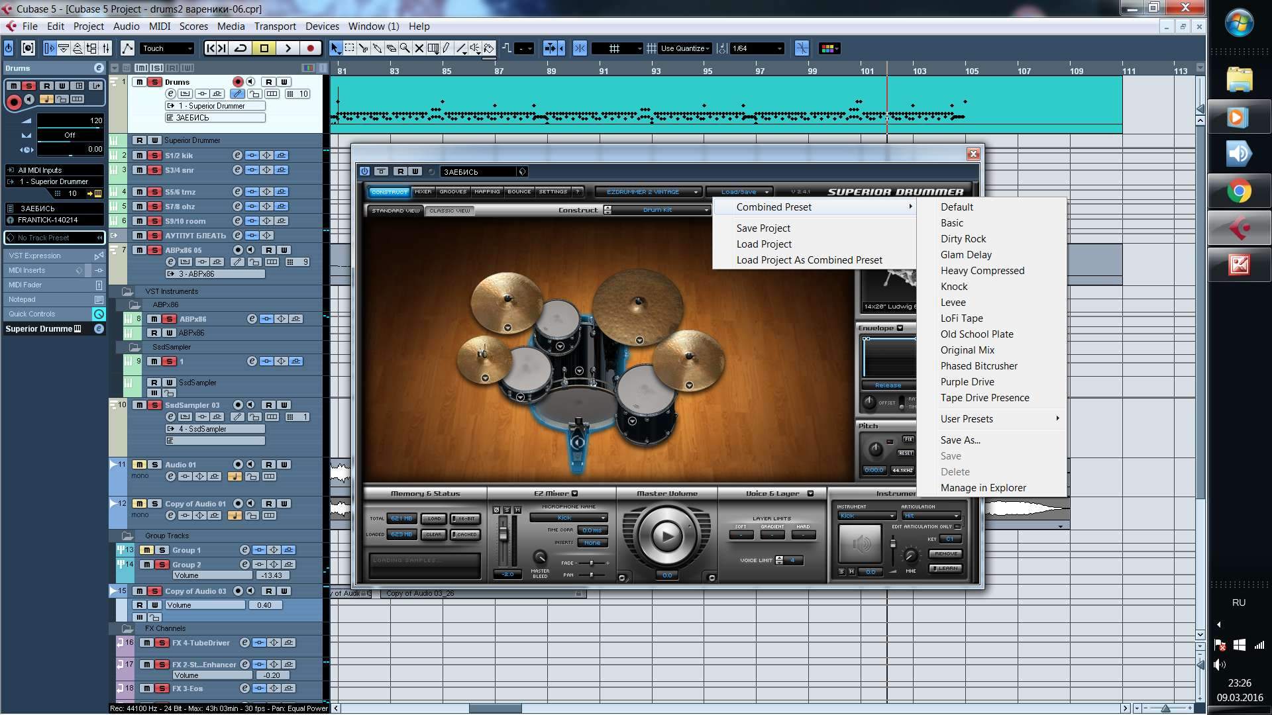1272x715 pixels.
Task: Toggle the Cycle loop button
Action: [240, 48]
